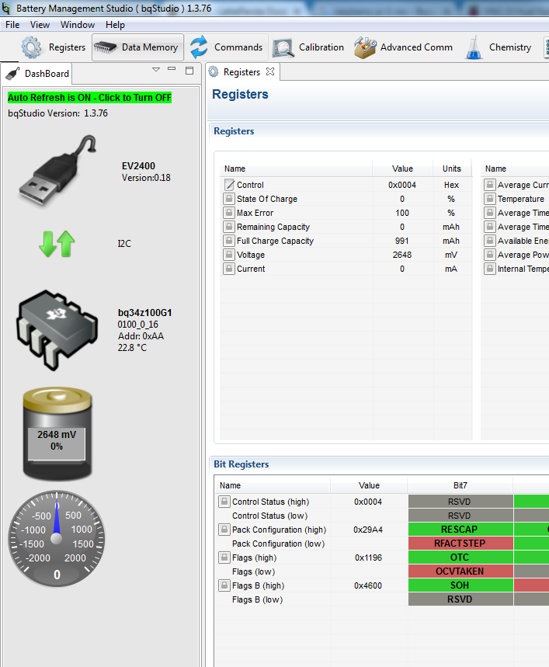Click the Bit Registers section header
The width and height of the screenshot is (549, 667).
(x=241, y=464)
